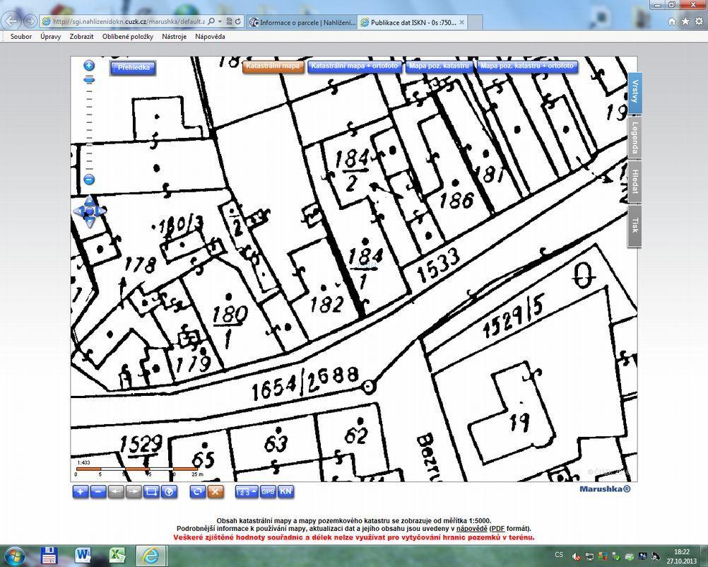Image resolution: width=708 pixels, height=567 pixels.
Task: Refresh the map with the reload button
Action: click(197, 491)
